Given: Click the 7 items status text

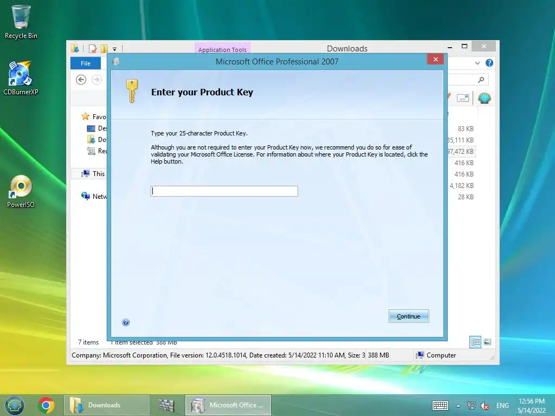Looking at the screenshot, I should [88, 342].
